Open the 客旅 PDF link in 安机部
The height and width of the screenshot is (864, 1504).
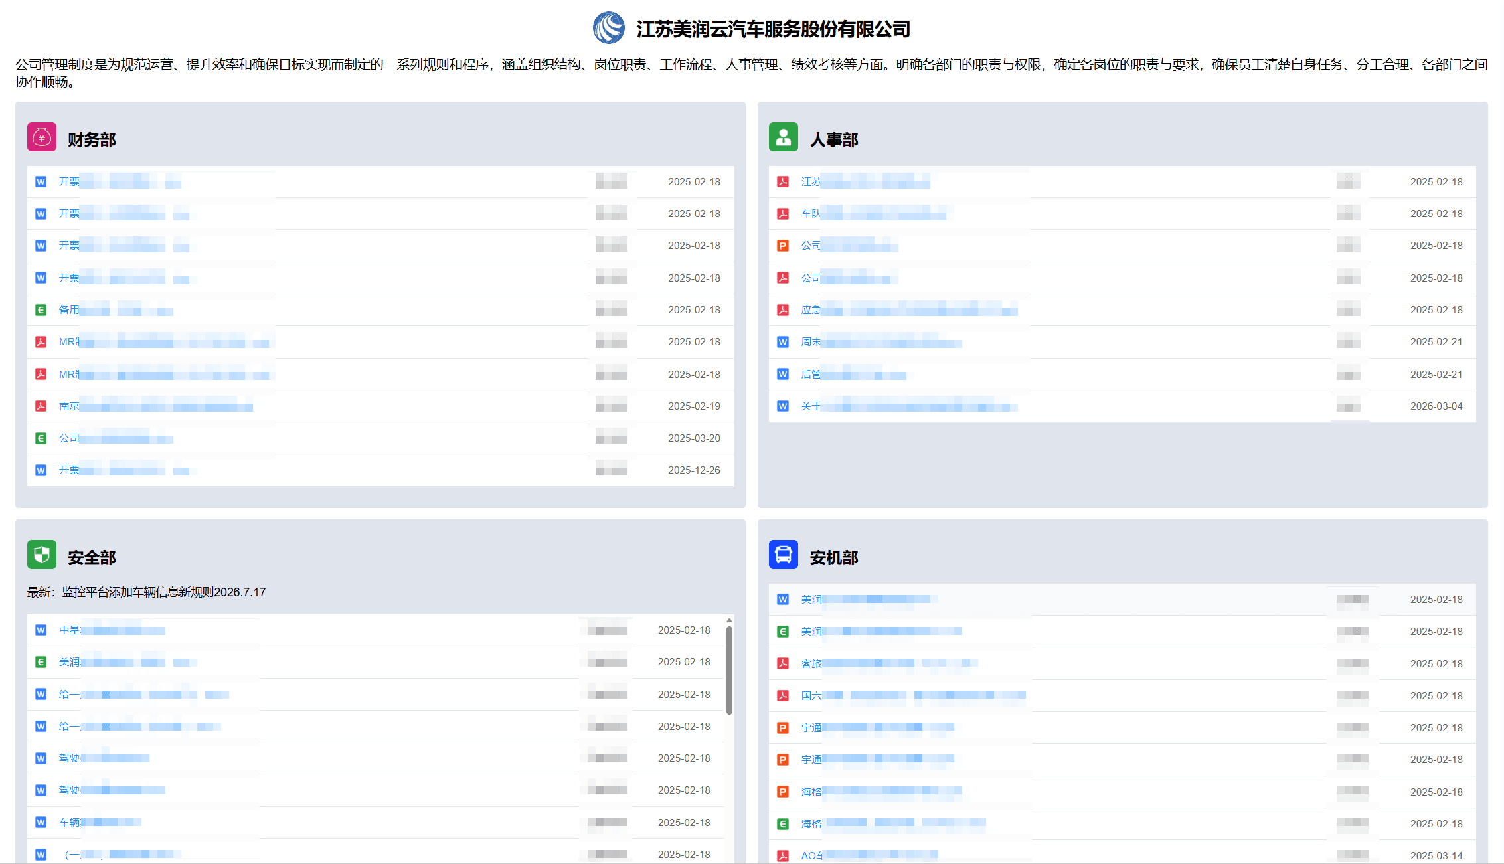(889, 663)
